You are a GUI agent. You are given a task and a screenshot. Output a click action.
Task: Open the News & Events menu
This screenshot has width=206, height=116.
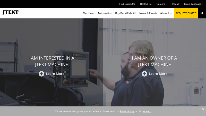148,13
